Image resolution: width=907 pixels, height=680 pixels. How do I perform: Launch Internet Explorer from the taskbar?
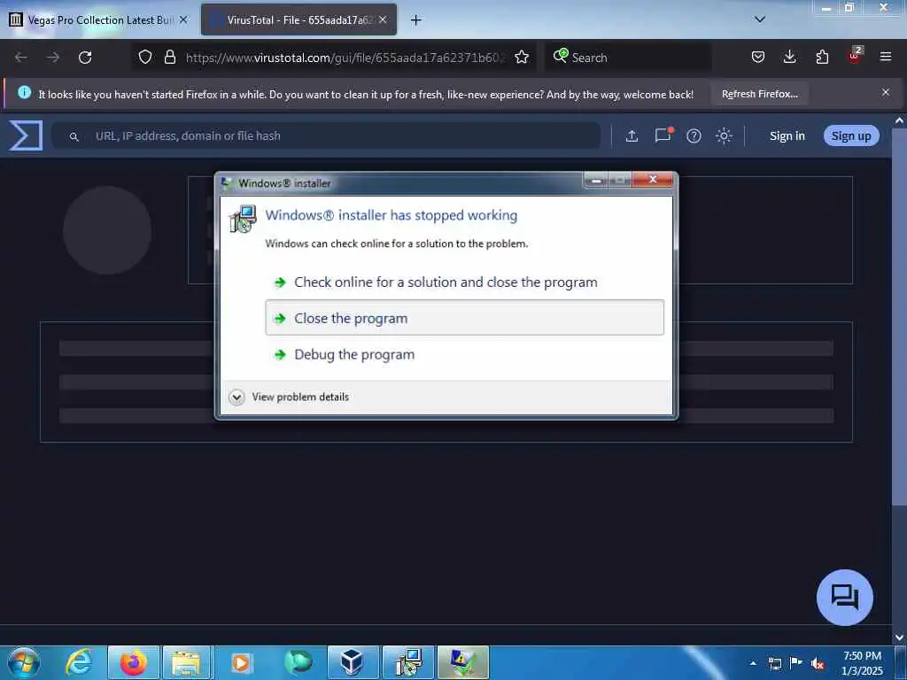click(78, 662)
